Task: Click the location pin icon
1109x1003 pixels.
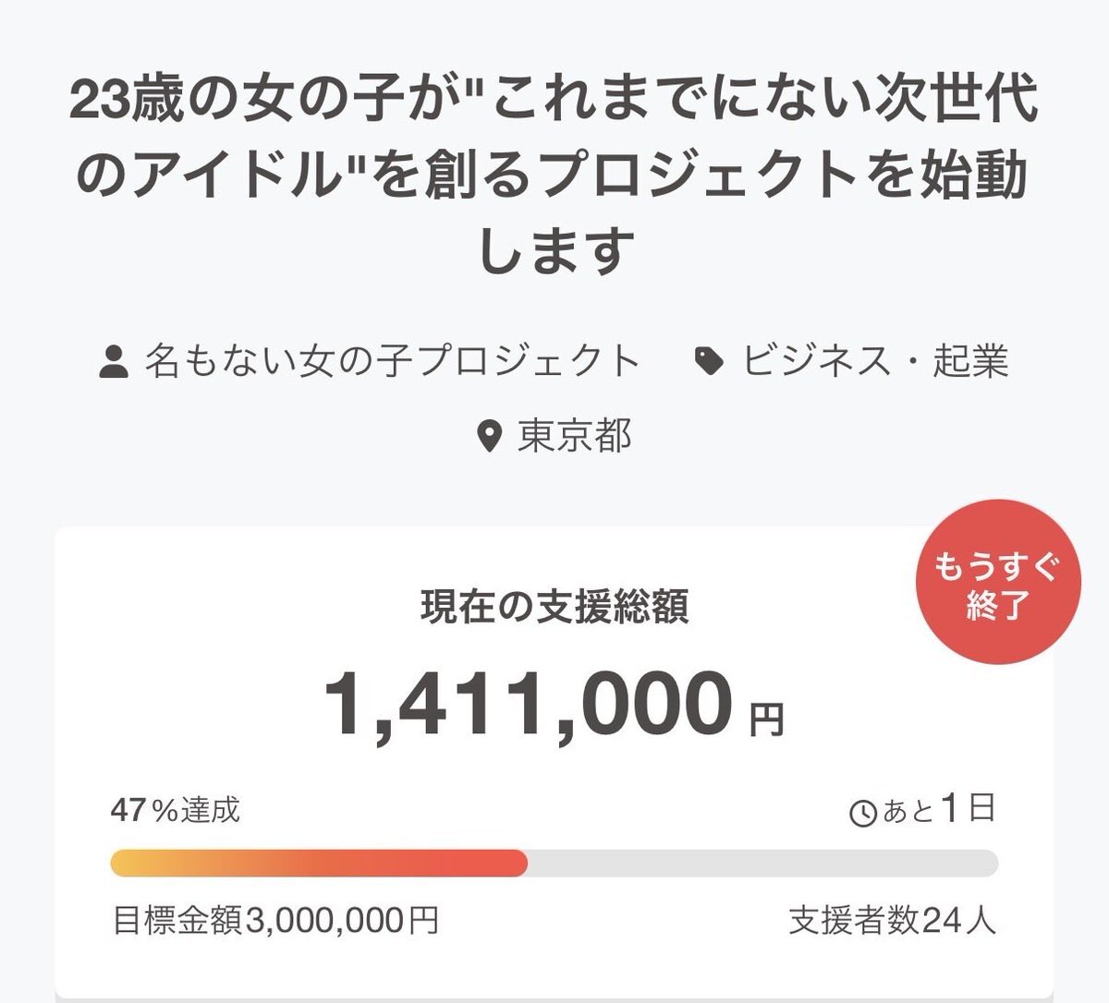Action: [489, 436]
